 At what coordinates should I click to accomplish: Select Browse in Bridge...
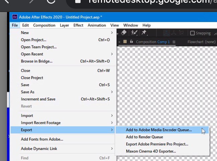63,61
